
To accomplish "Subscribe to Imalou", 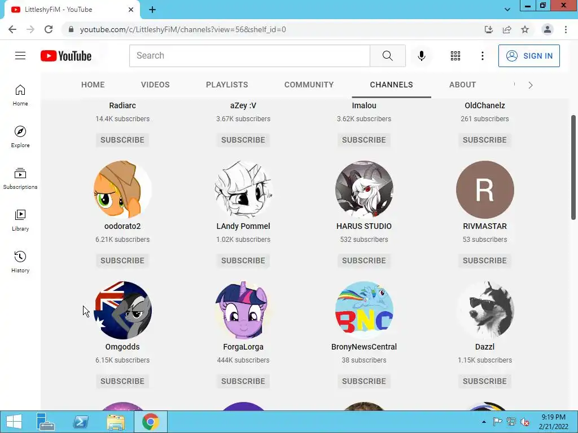I will [364, 140].
